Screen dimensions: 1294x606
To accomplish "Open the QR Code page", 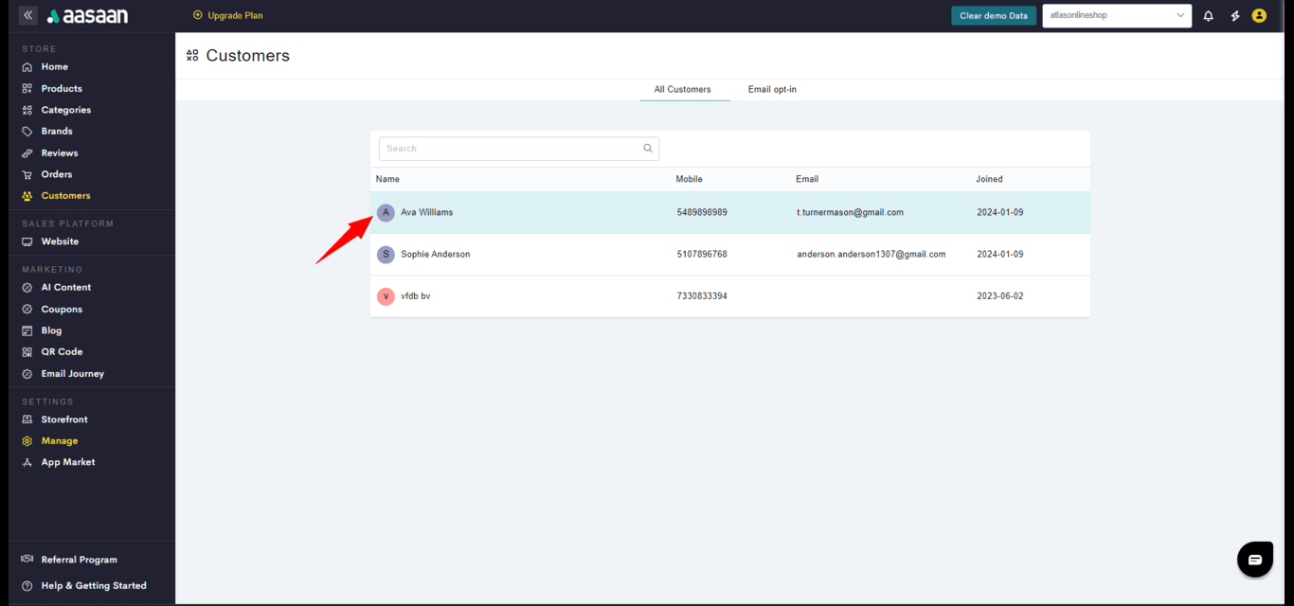I will point(62,352).
